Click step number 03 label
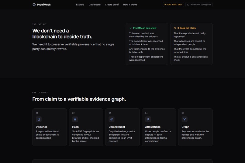Image resolution: width=245 pixels, height=163 pixels. pyautogui.click(x=110, y=113)
